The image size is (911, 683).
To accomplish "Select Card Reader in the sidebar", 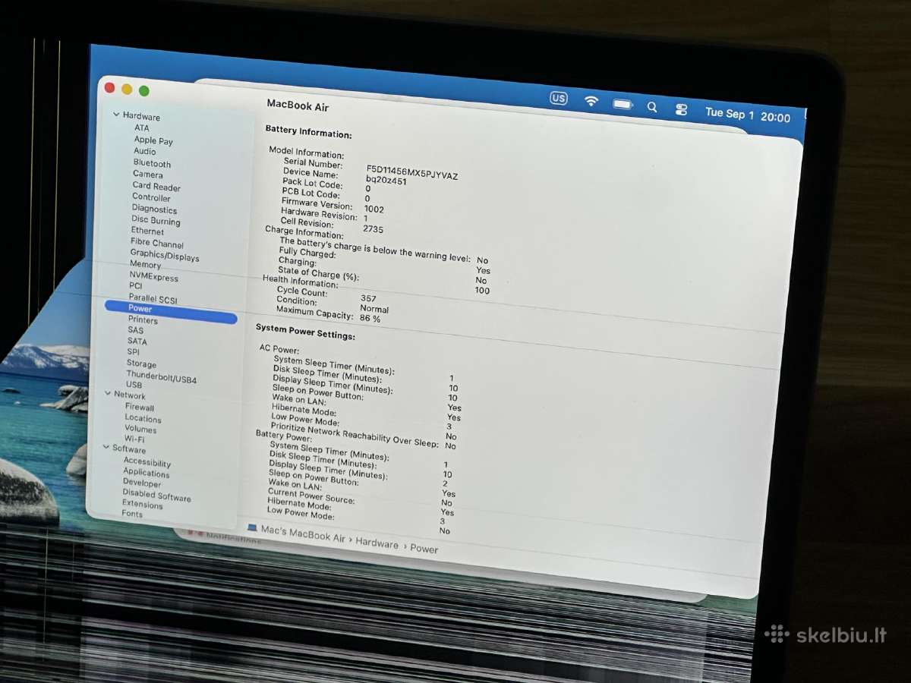I will pyautogui.click(x=156, y=187).
